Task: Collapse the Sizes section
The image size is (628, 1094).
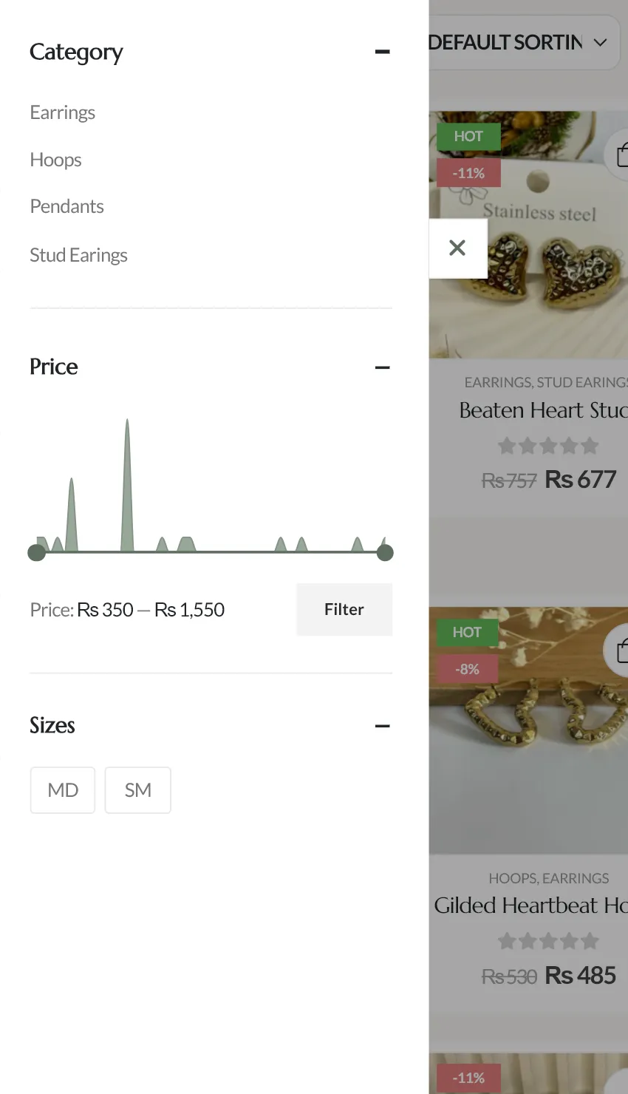Action: pyautogui.click(x=382, y=726)
